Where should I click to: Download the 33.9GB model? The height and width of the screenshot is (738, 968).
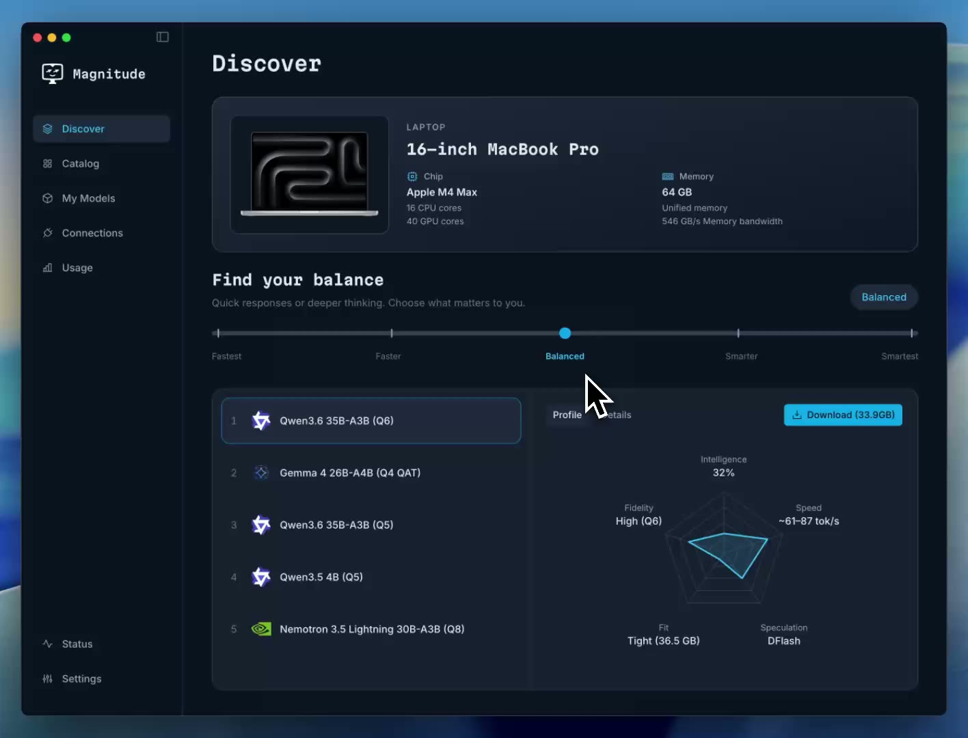pos(843,415)
